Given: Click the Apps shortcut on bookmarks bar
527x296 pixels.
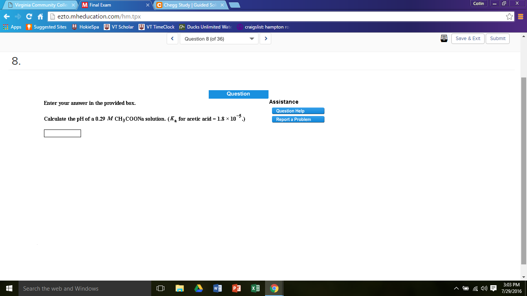Looking at the screenshot, I should click(12, 27).
